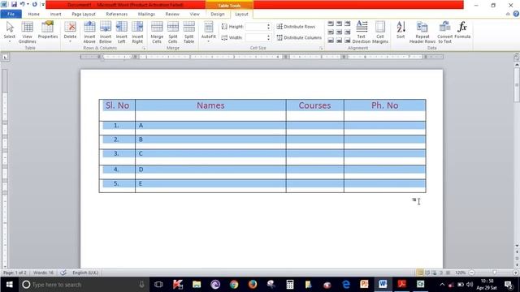Open the File tab

tap(11, 15)
